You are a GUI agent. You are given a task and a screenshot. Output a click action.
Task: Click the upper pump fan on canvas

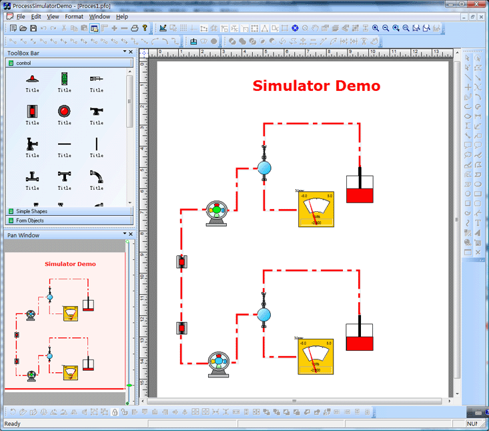(x=216, y=213)
